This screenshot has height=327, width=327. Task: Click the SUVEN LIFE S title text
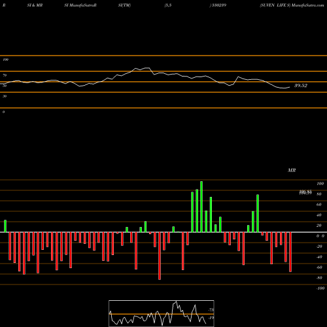click(x=275, y=5)
